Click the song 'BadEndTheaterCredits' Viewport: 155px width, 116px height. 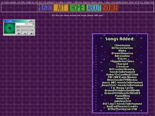tap(122, 107)
